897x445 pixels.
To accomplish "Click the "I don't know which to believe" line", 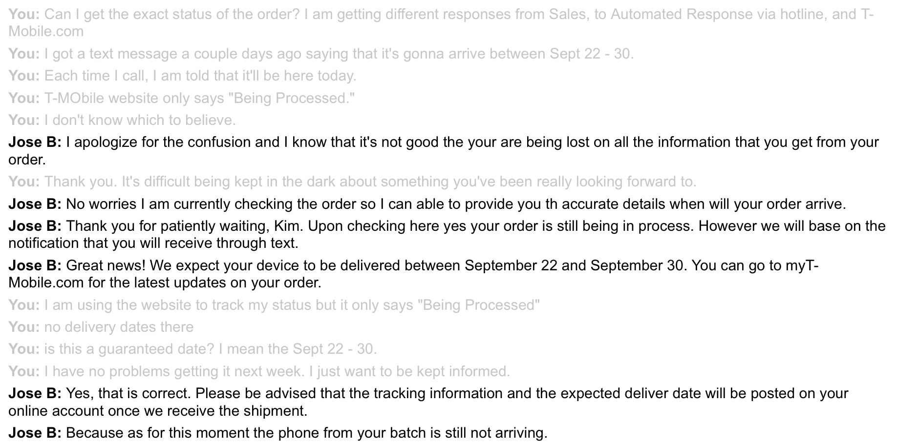I will [122, 120].
